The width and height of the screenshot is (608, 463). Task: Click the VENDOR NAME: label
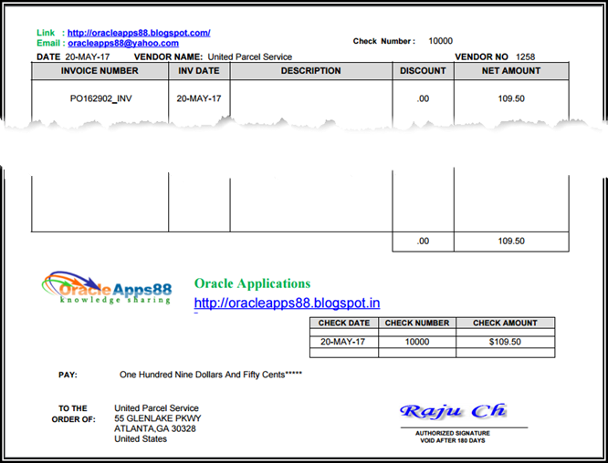(168, 57)
